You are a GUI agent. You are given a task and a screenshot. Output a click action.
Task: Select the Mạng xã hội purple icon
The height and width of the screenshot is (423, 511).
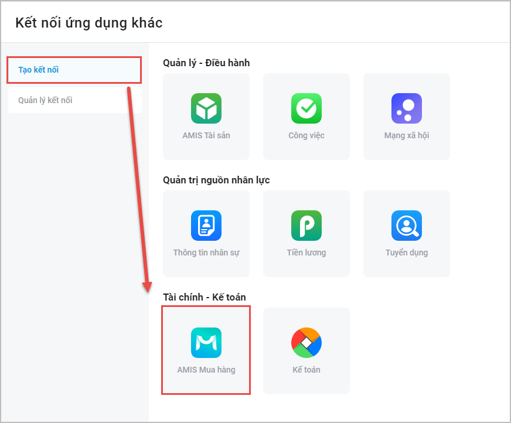click(406, 108)
